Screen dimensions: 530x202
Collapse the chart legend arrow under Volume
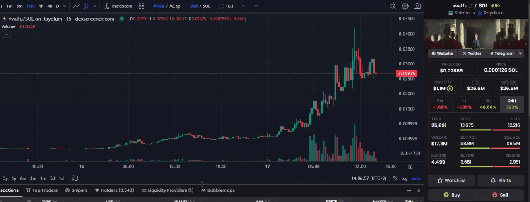pos(6,34)
